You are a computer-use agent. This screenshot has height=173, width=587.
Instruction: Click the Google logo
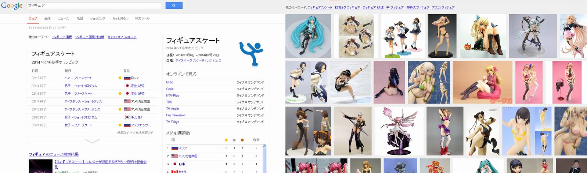point(12,5)
